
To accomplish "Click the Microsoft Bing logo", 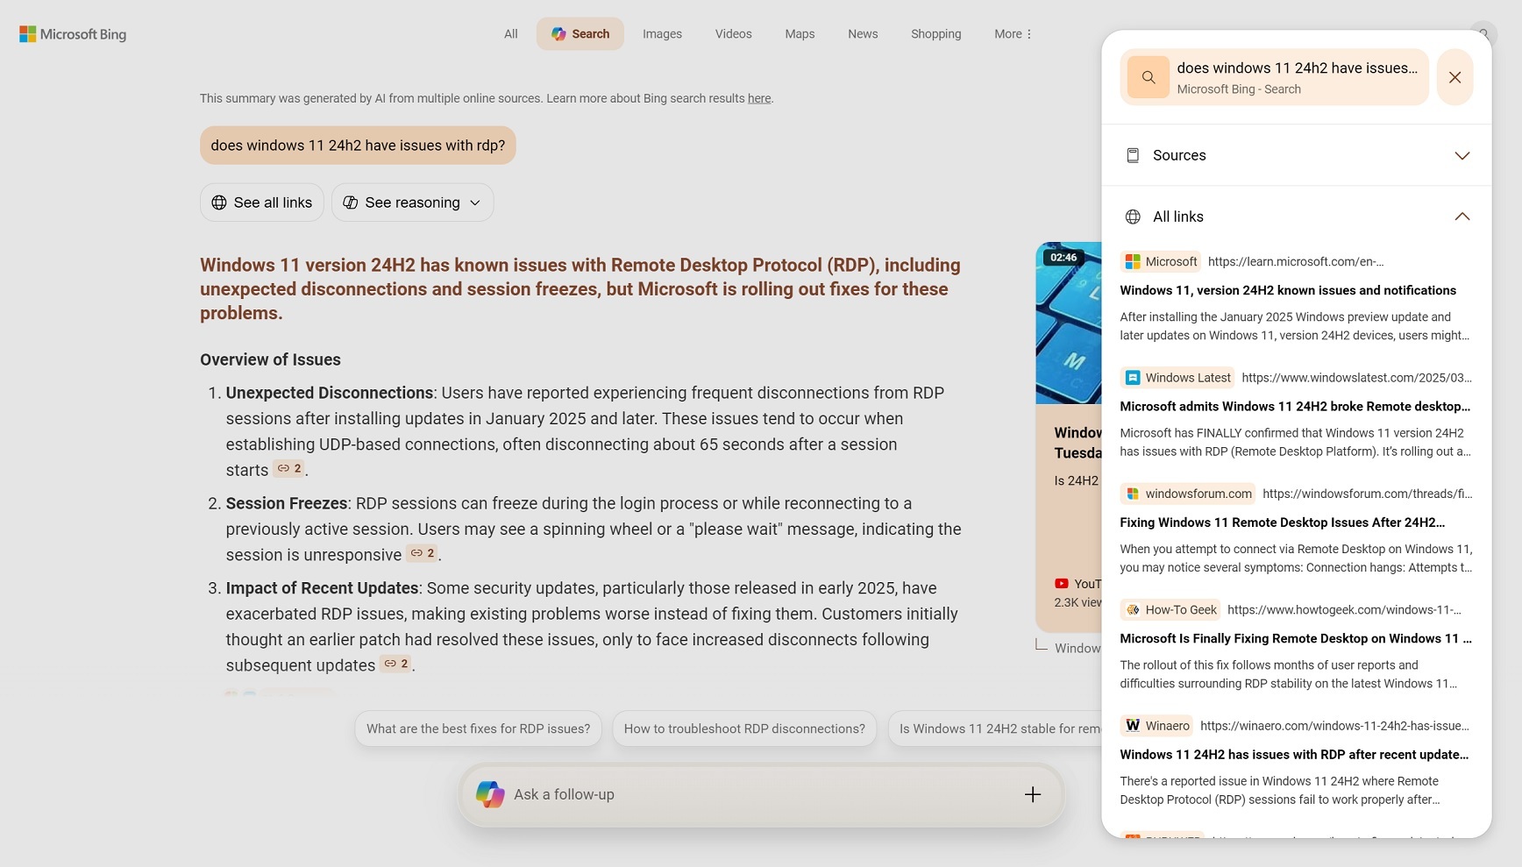I will coord(72,33).
